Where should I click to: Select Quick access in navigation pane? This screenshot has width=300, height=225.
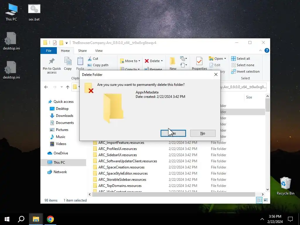[x=61, y=102]
